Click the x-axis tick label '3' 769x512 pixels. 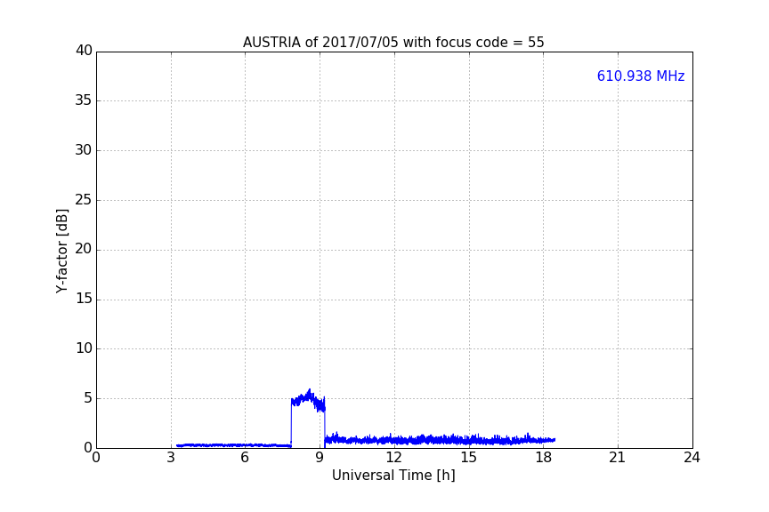point(171,458)
